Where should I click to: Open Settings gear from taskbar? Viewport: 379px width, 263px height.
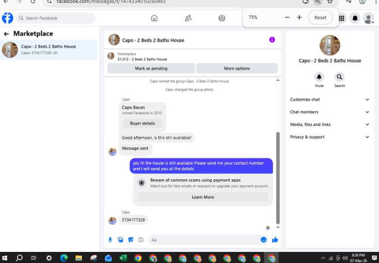(x=49, y=258)
